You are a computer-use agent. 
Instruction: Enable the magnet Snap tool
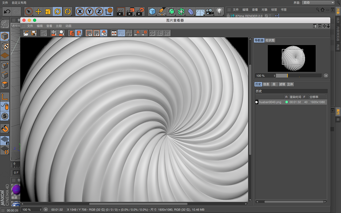(x=5, y=129)
